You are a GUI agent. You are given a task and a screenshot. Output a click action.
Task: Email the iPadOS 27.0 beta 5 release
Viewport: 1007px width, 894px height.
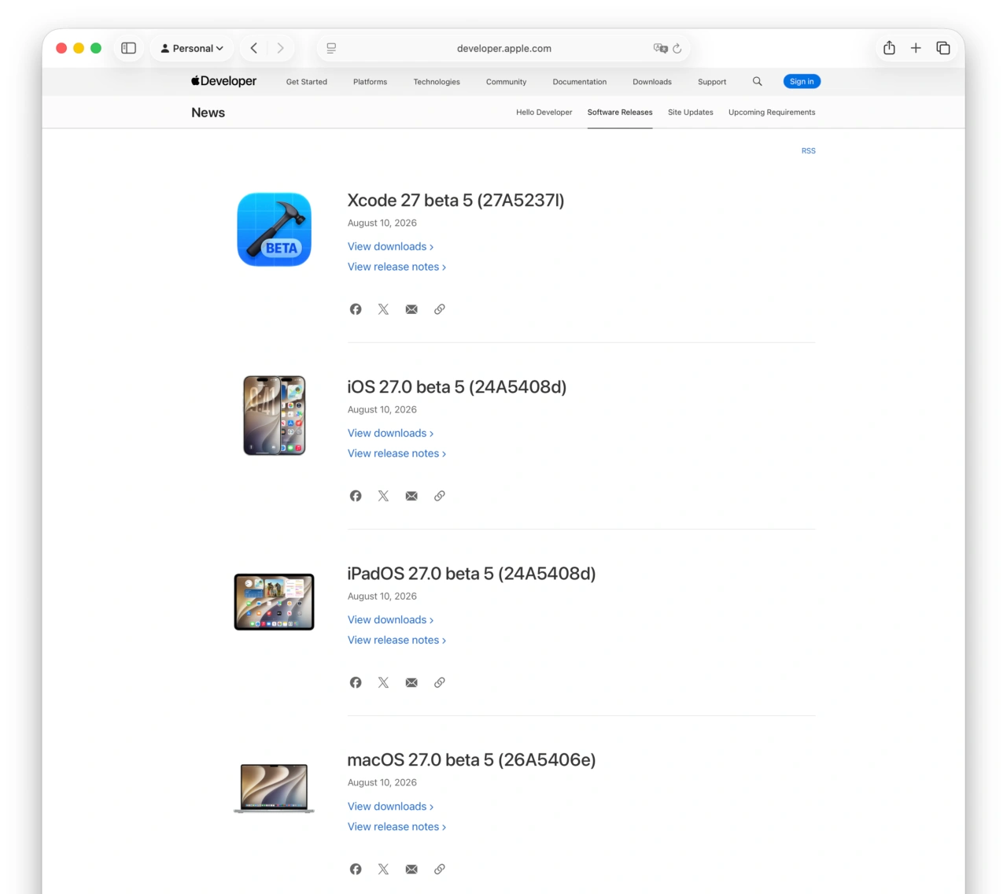pyautogui.click(x=411, y=682)
